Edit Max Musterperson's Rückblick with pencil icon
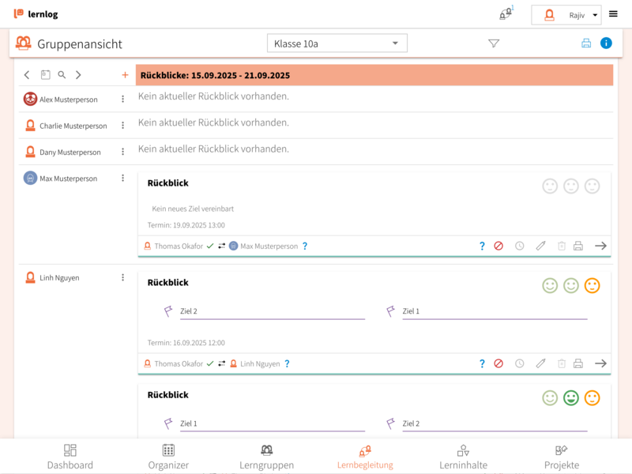Viewport: 632px width, 474px height. [x=540, y=246]
